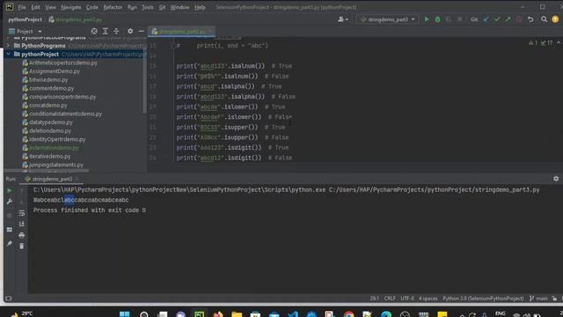This screenshot has width=563, height=317.
Task: Click the Git push arrow icon
Action: (508, 19)
